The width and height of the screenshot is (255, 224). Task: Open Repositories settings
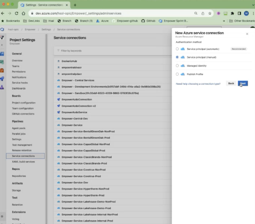[x=19, y=176]
